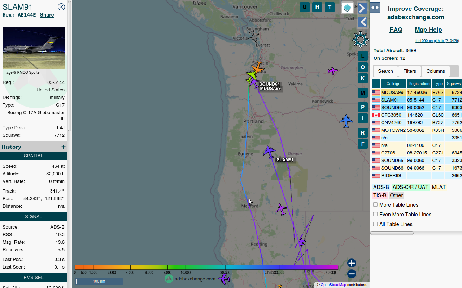
Task: Sort table by Squawk column
Action: (x=454, y=84)
